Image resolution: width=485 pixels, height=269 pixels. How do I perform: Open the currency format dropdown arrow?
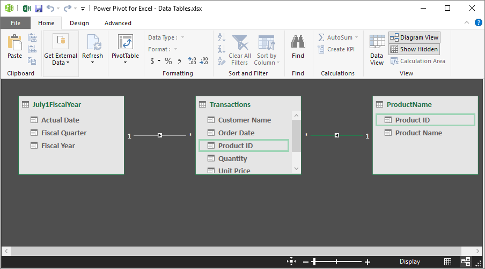pos(159,61)
